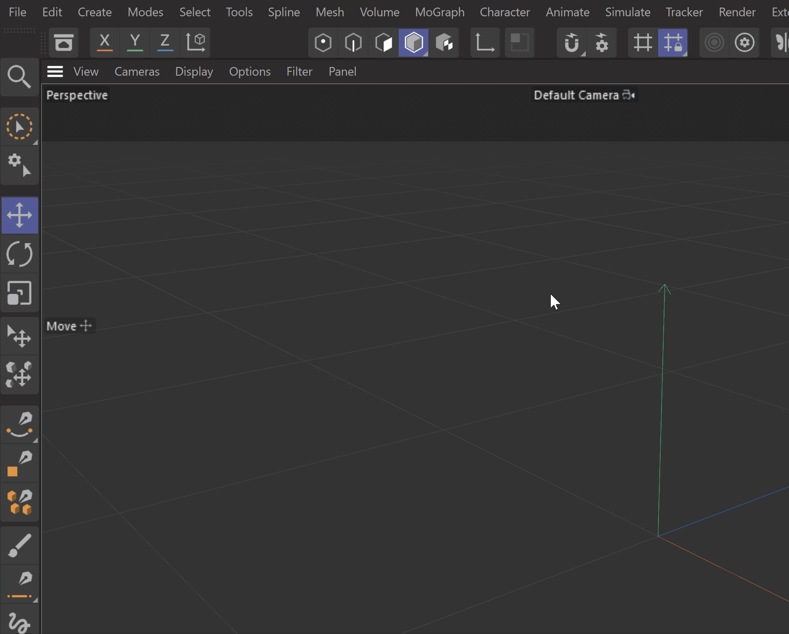Click the cubes with move arrows tool icon
This screenshot has height=634, width=789.
coord(19,374)
